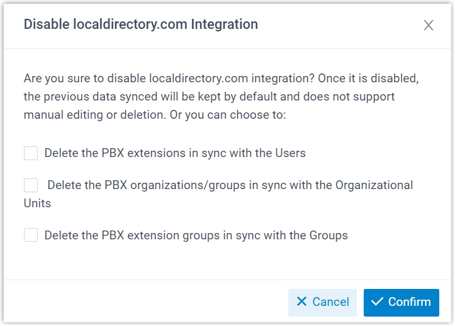Viewport: 455px width, 326px height.
Task: Click the X icon inside Cancel button
Action: [x=301, y=302]
